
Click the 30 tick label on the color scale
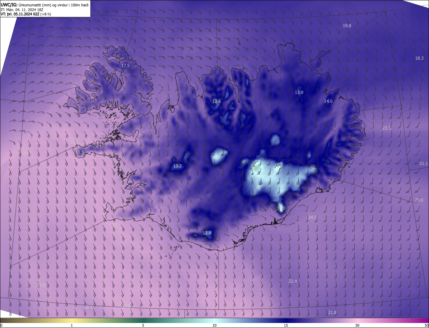(x=357, y=326)
